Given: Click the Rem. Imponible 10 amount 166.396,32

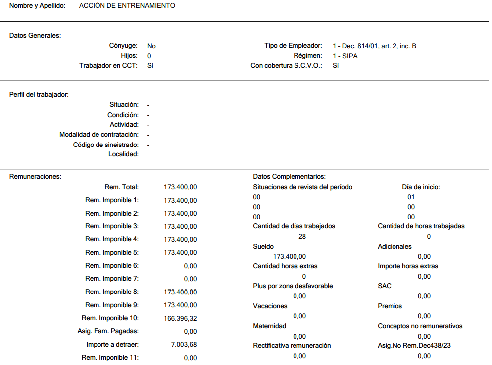Looking at the screenshot, I should pos(180,318).
